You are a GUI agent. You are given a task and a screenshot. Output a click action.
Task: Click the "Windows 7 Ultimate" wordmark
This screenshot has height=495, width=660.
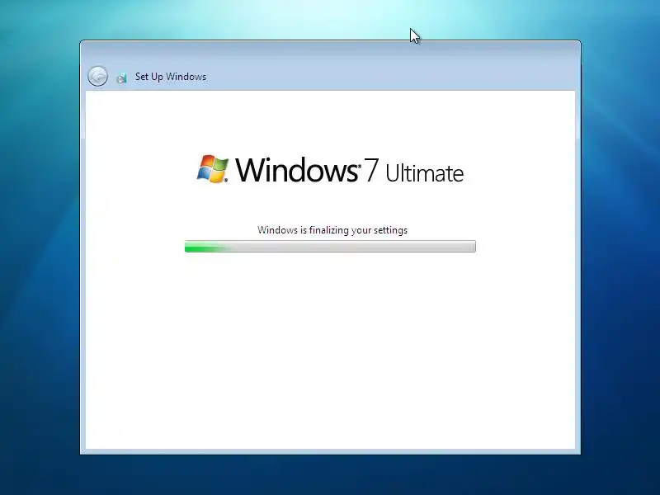[349, 170]
